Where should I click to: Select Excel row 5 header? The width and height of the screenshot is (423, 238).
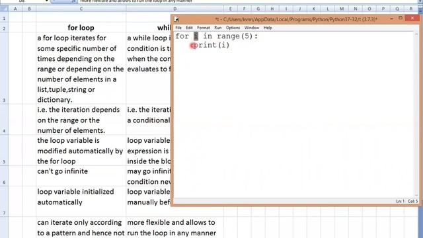4,150
